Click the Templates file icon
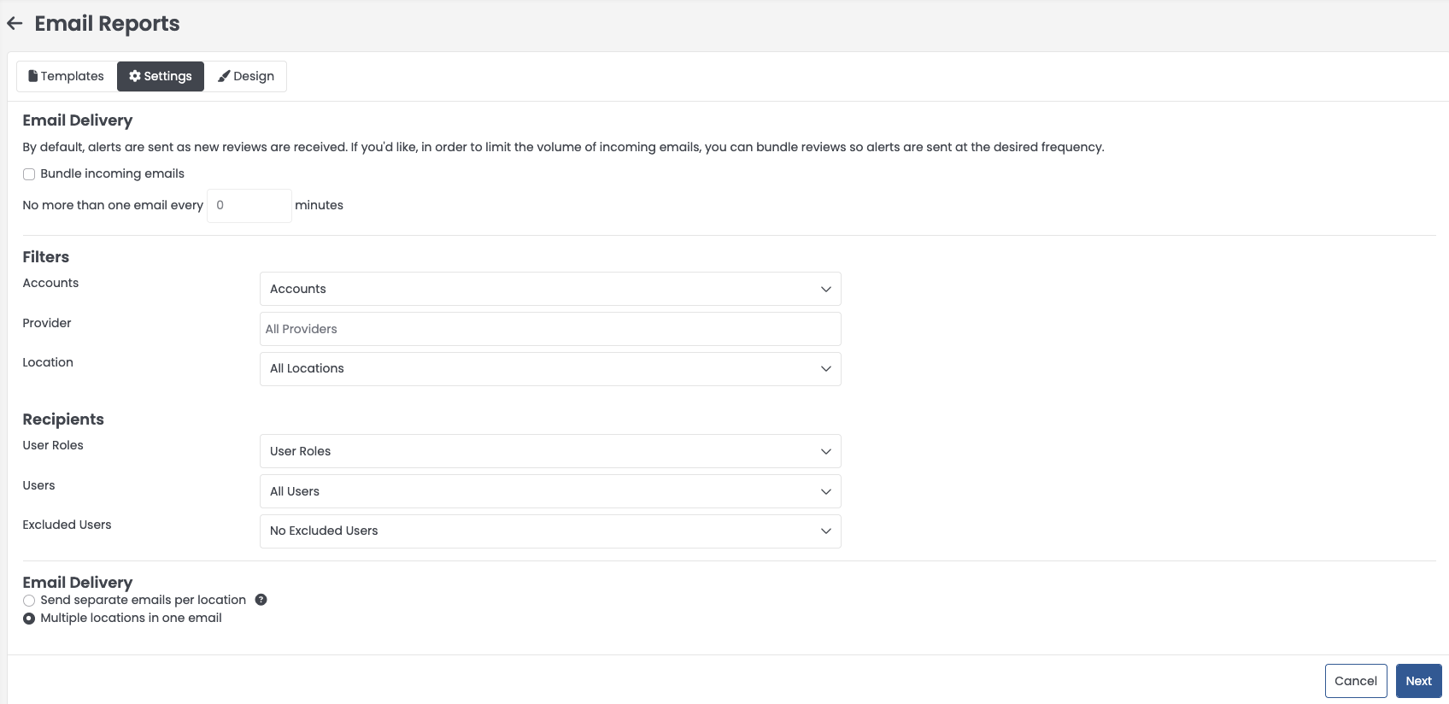 32,76
